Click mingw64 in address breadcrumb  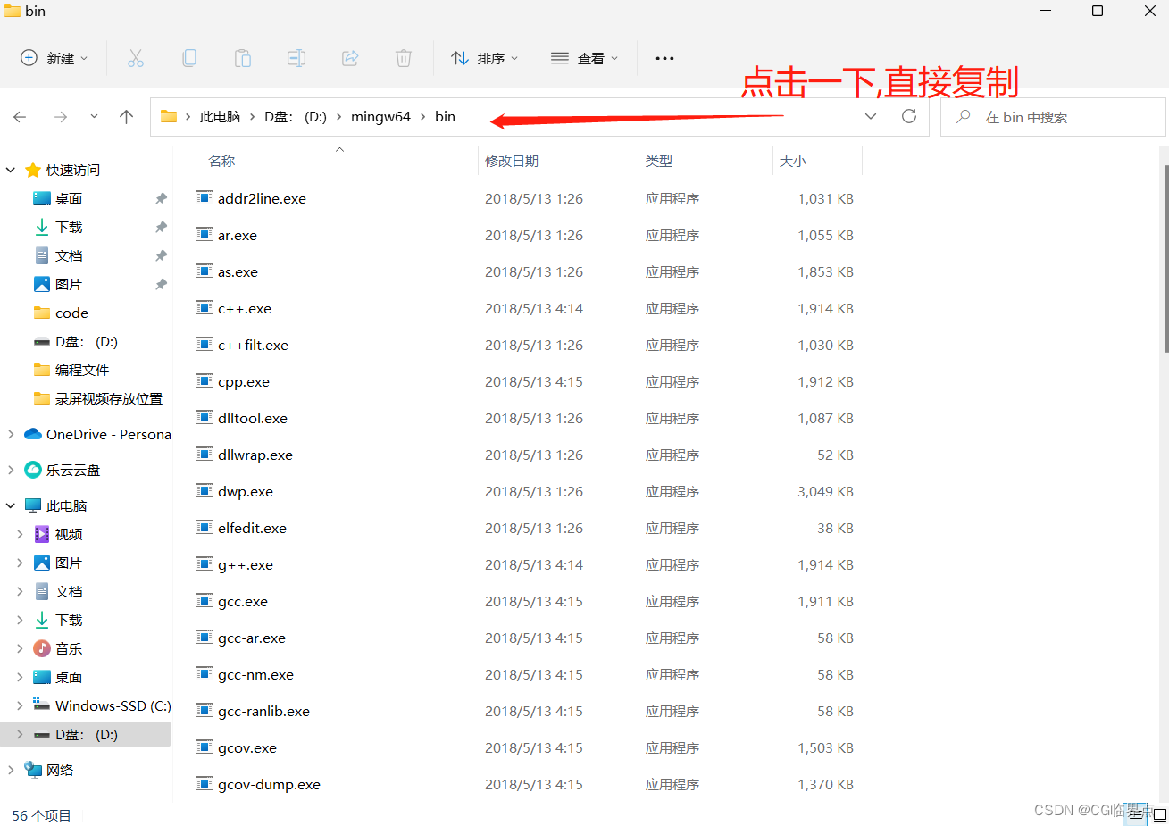click(x=380, y=117)
